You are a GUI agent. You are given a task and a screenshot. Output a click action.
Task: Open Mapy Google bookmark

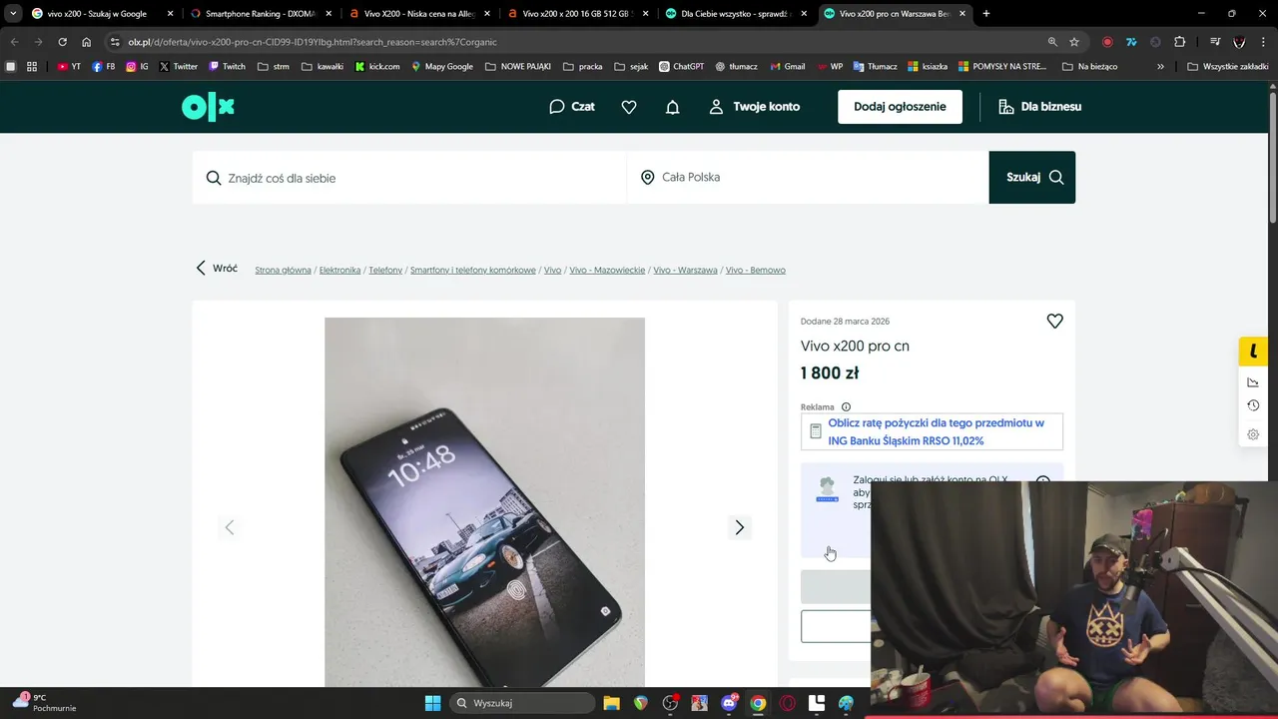coord(441,66)
